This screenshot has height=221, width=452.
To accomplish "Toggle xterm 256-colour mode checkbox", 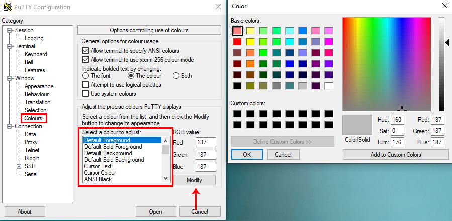I will (85, 60).
